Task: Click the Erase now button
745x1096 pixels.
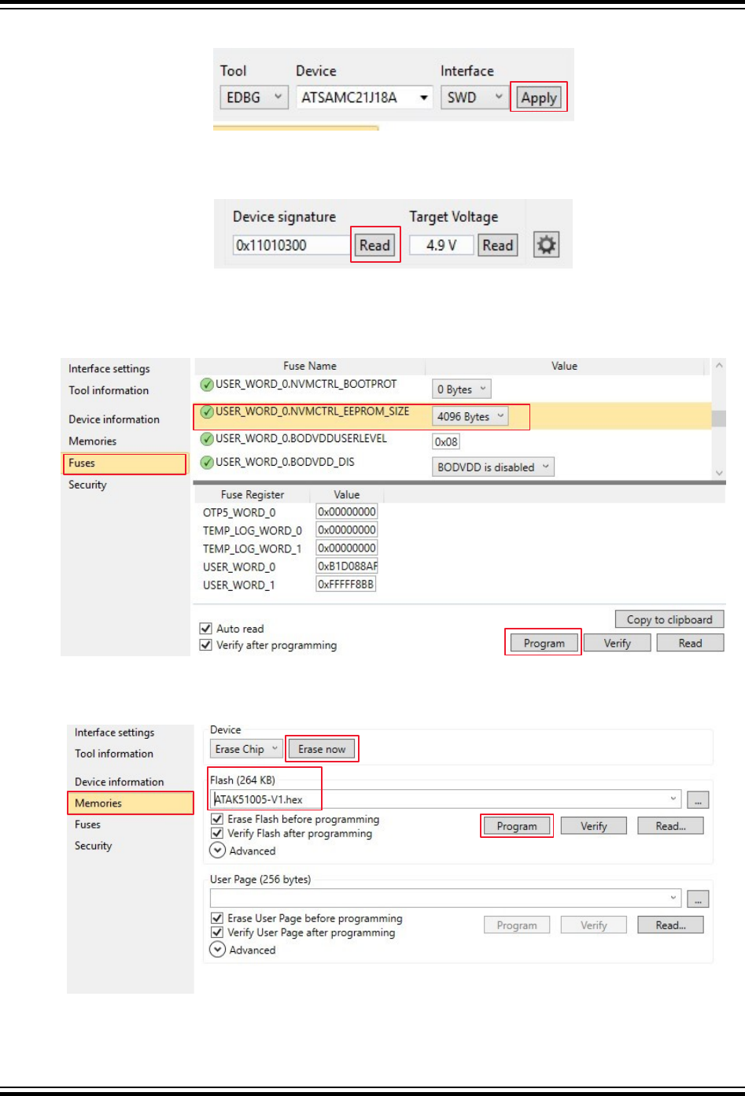Action: click(322, 749)
